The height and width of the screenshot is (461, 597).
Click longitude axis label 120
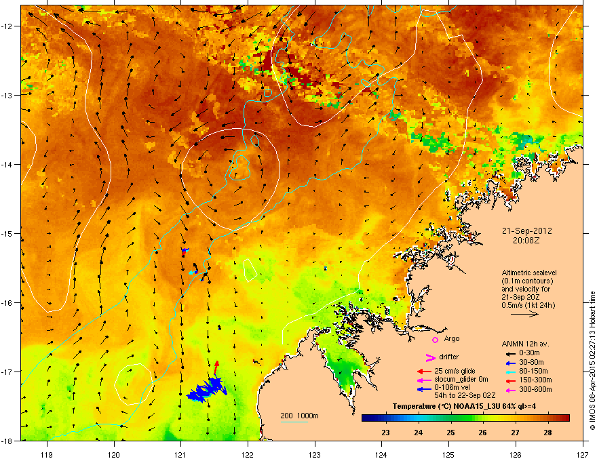click(114, 454)
